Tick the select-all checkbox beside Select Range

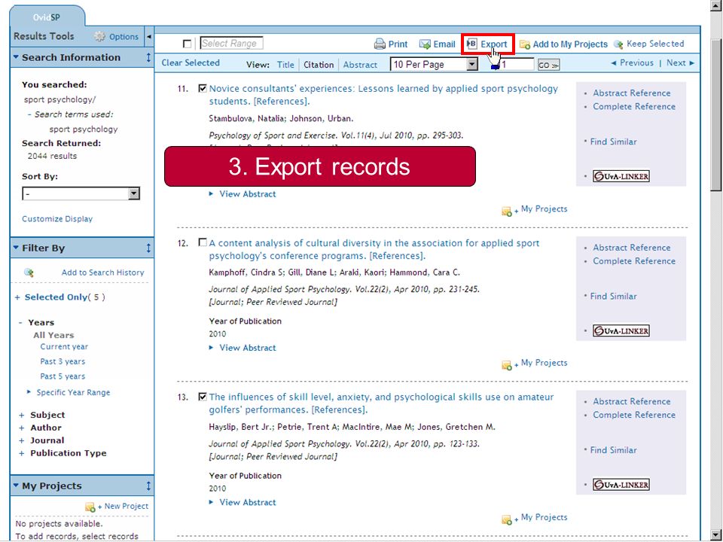coord(188,44)
